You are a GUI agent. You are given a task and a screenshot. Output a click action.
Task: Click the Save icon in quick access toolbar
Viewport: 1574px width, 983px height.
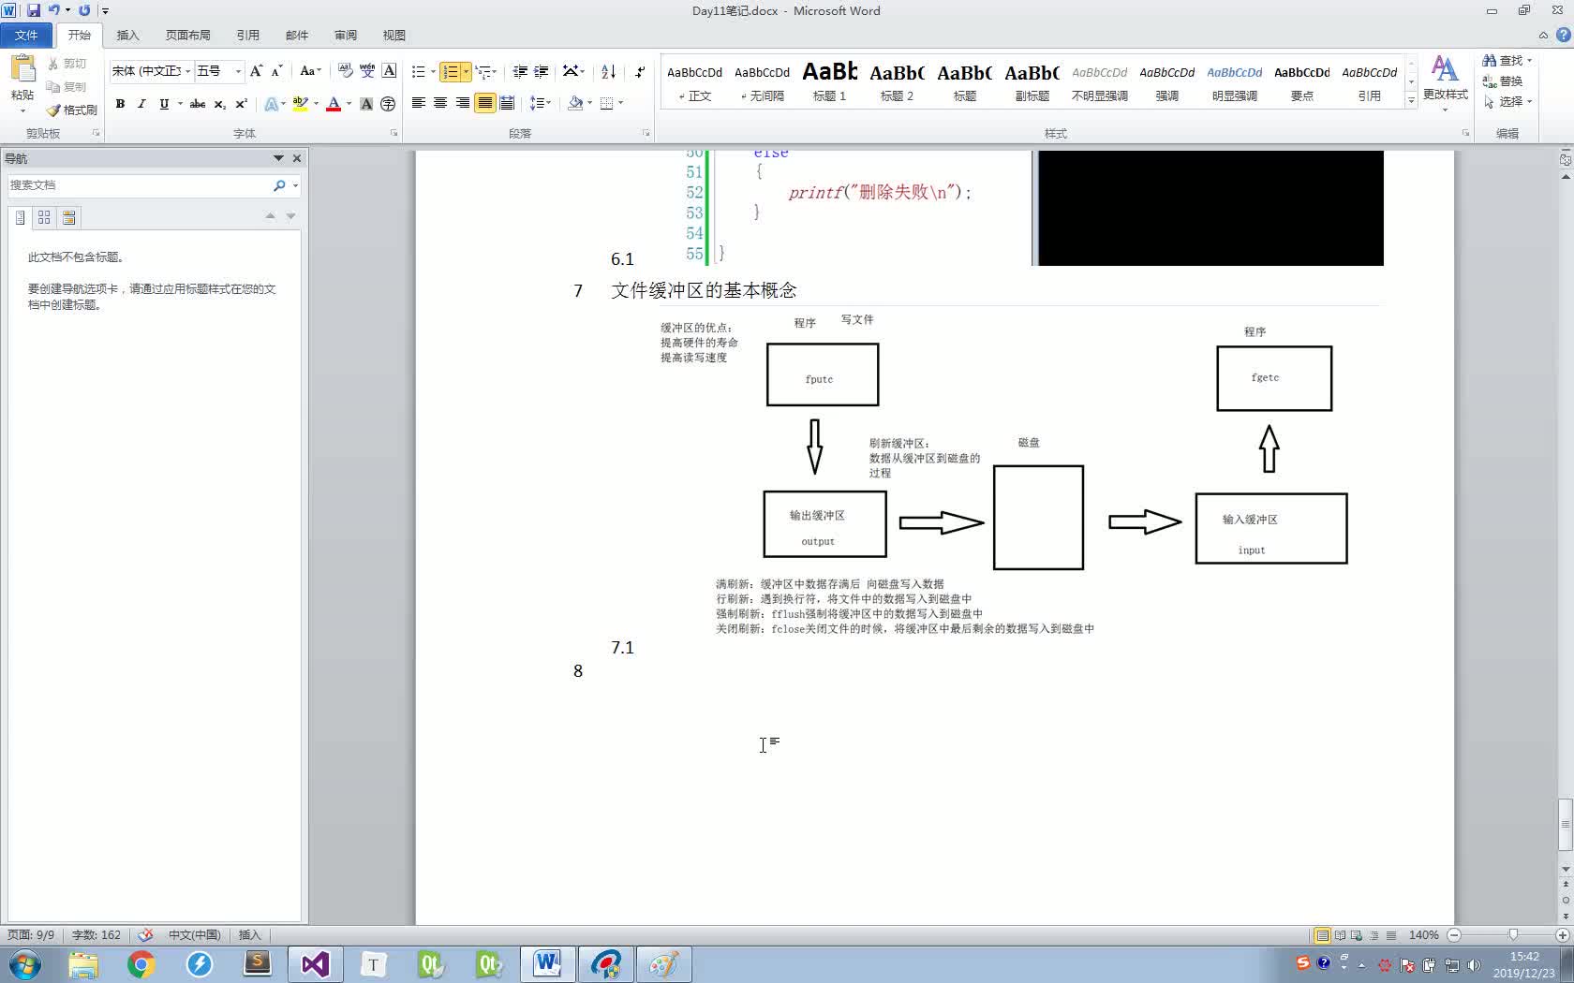click(34, 10)
